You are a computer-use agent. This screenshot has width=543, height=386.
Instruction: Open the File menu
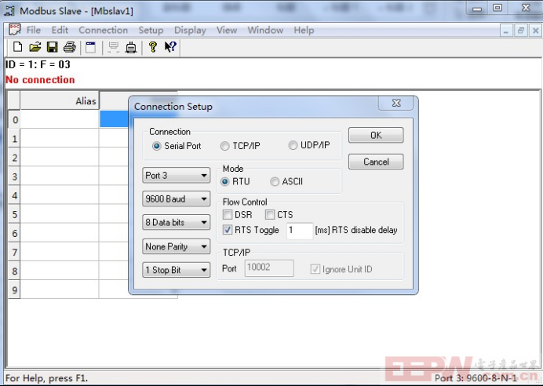pos(34,30)
